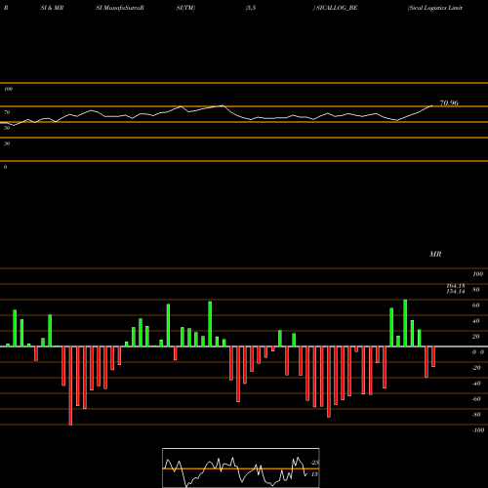Click the 'SICALLOG_BE' symbol label

pyautogui.click(x=337, y=8)
